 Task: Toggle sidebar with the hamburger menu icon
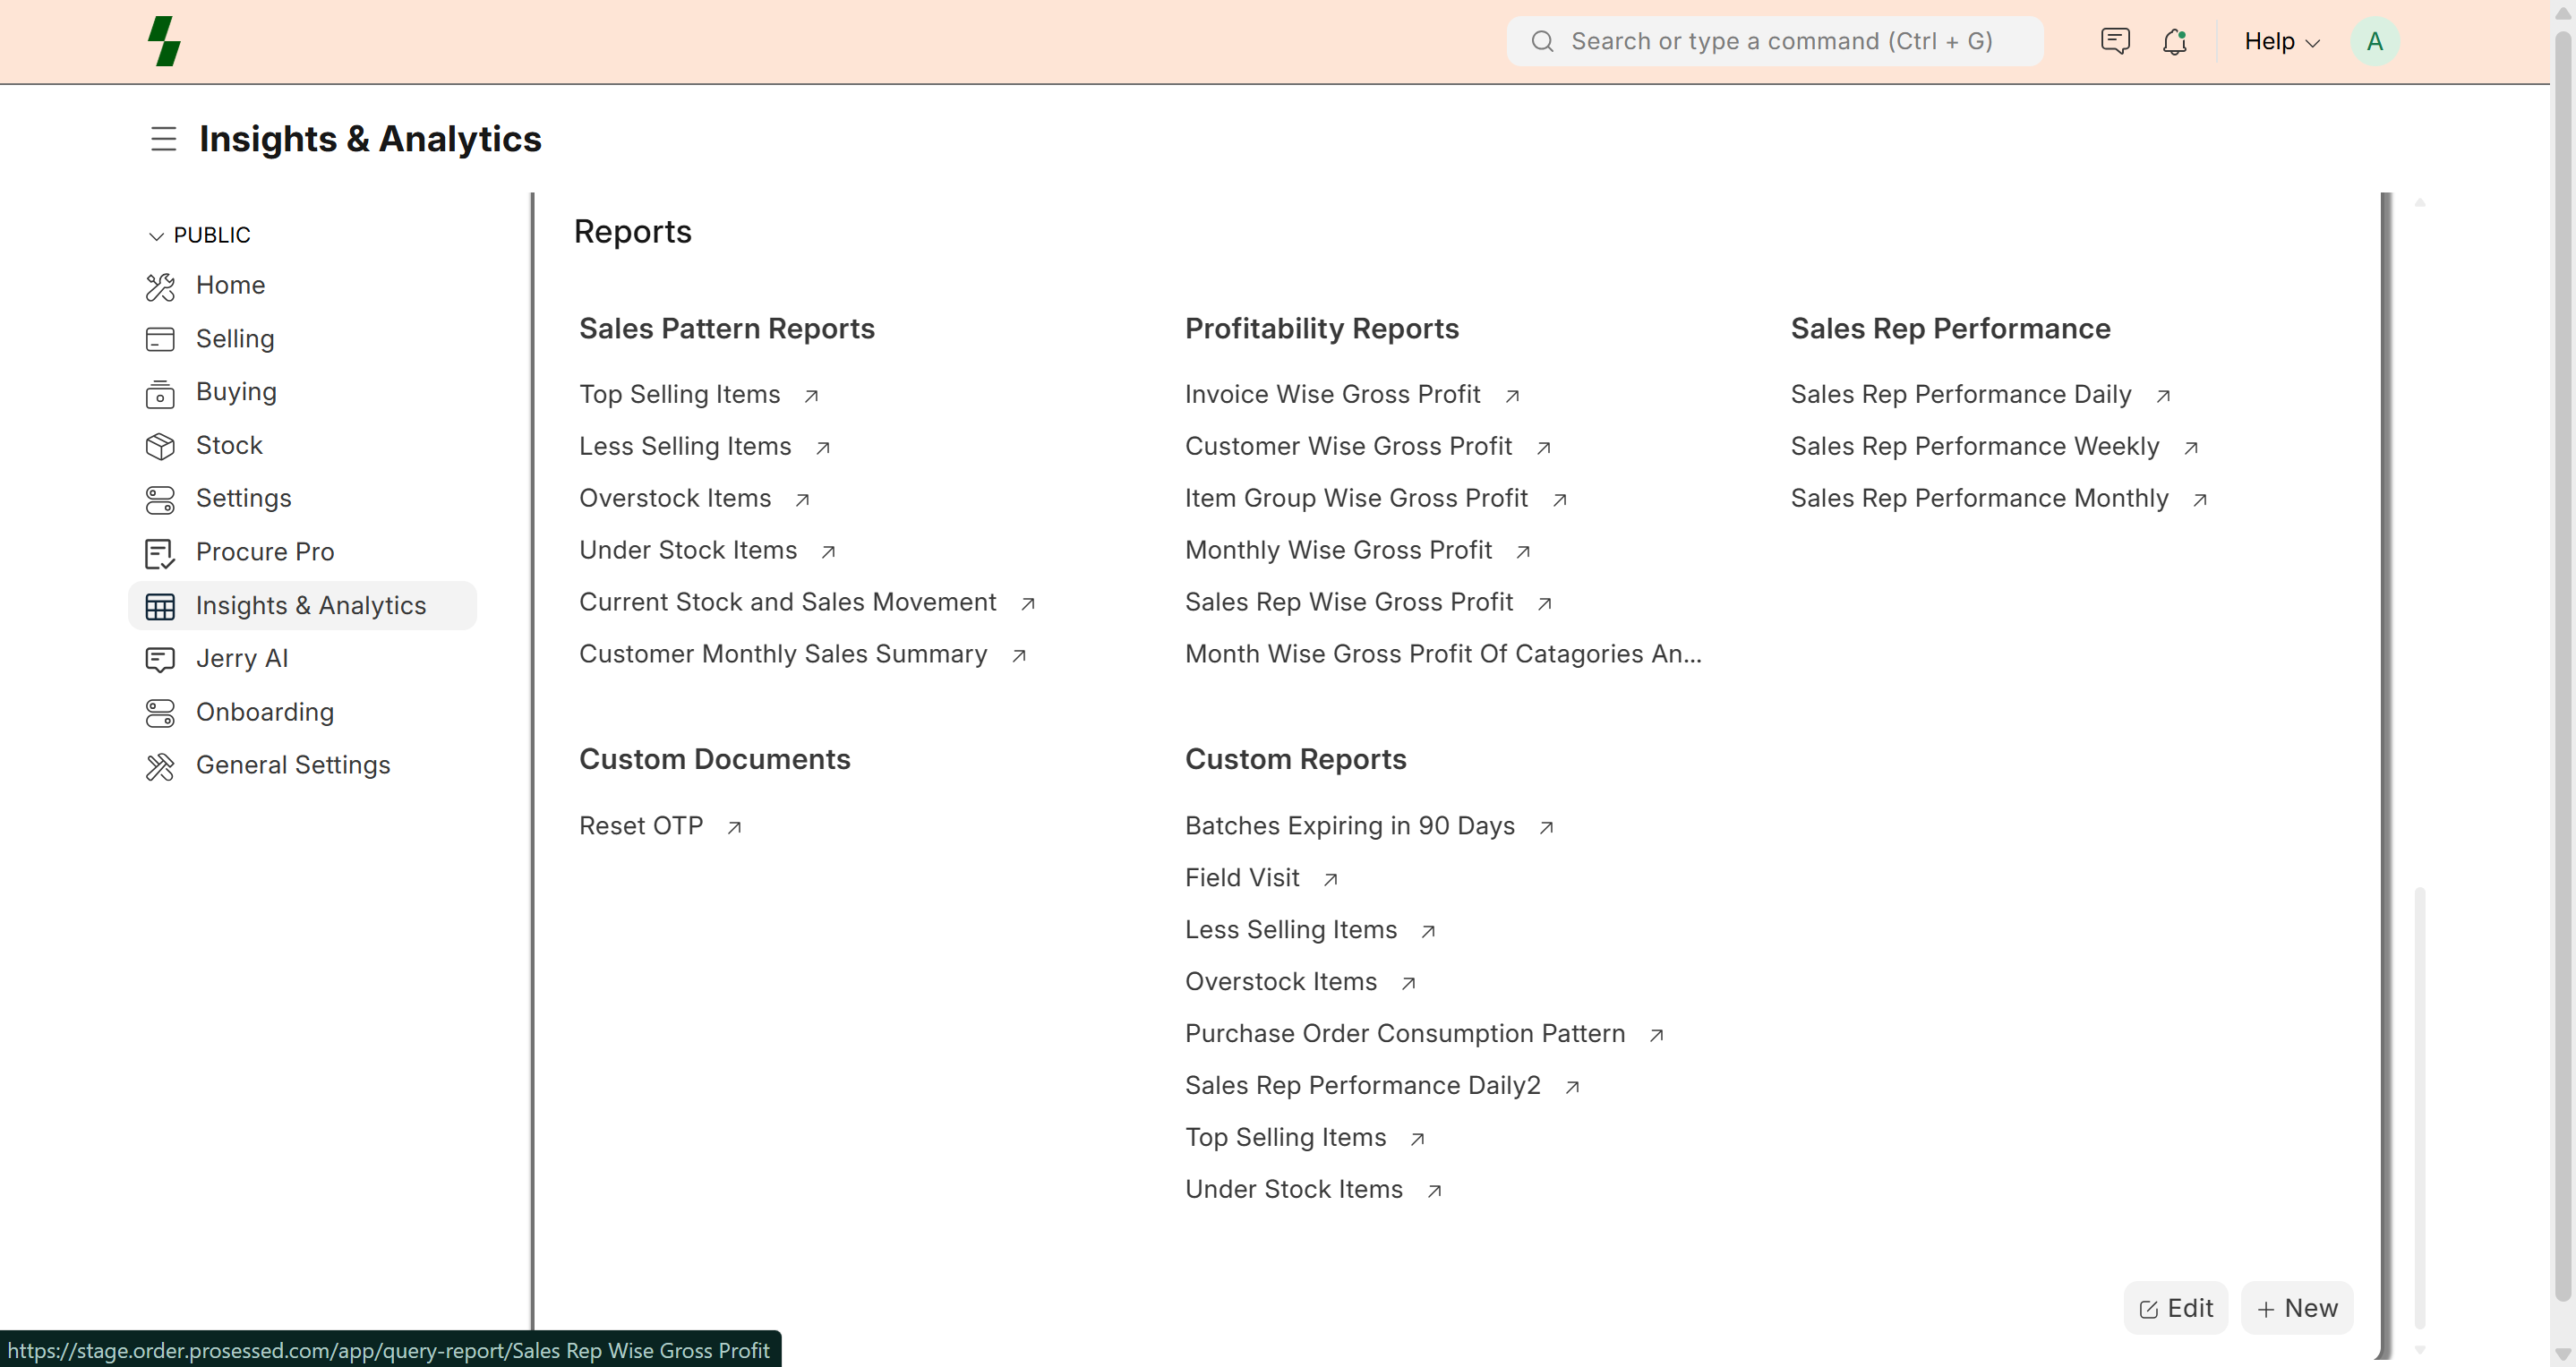coord(163,139)
